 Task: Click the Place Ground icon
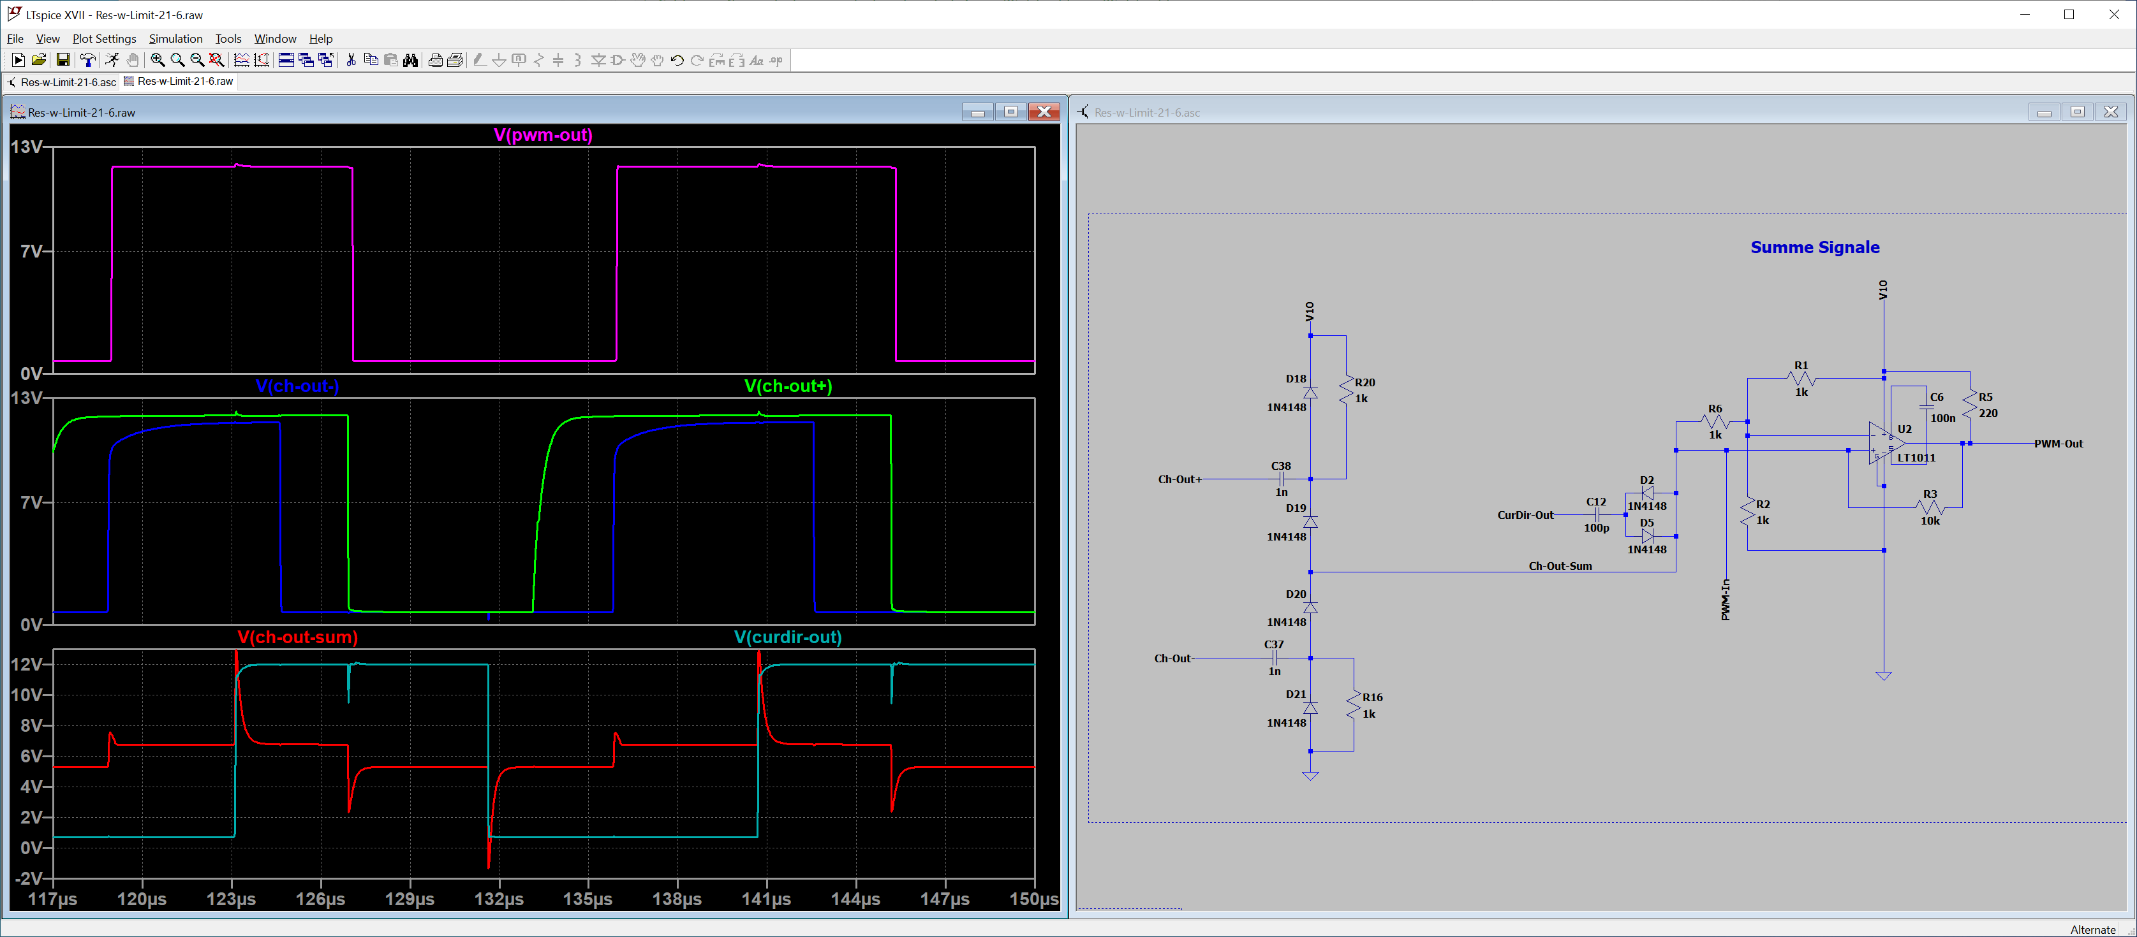tap(500, 60)
